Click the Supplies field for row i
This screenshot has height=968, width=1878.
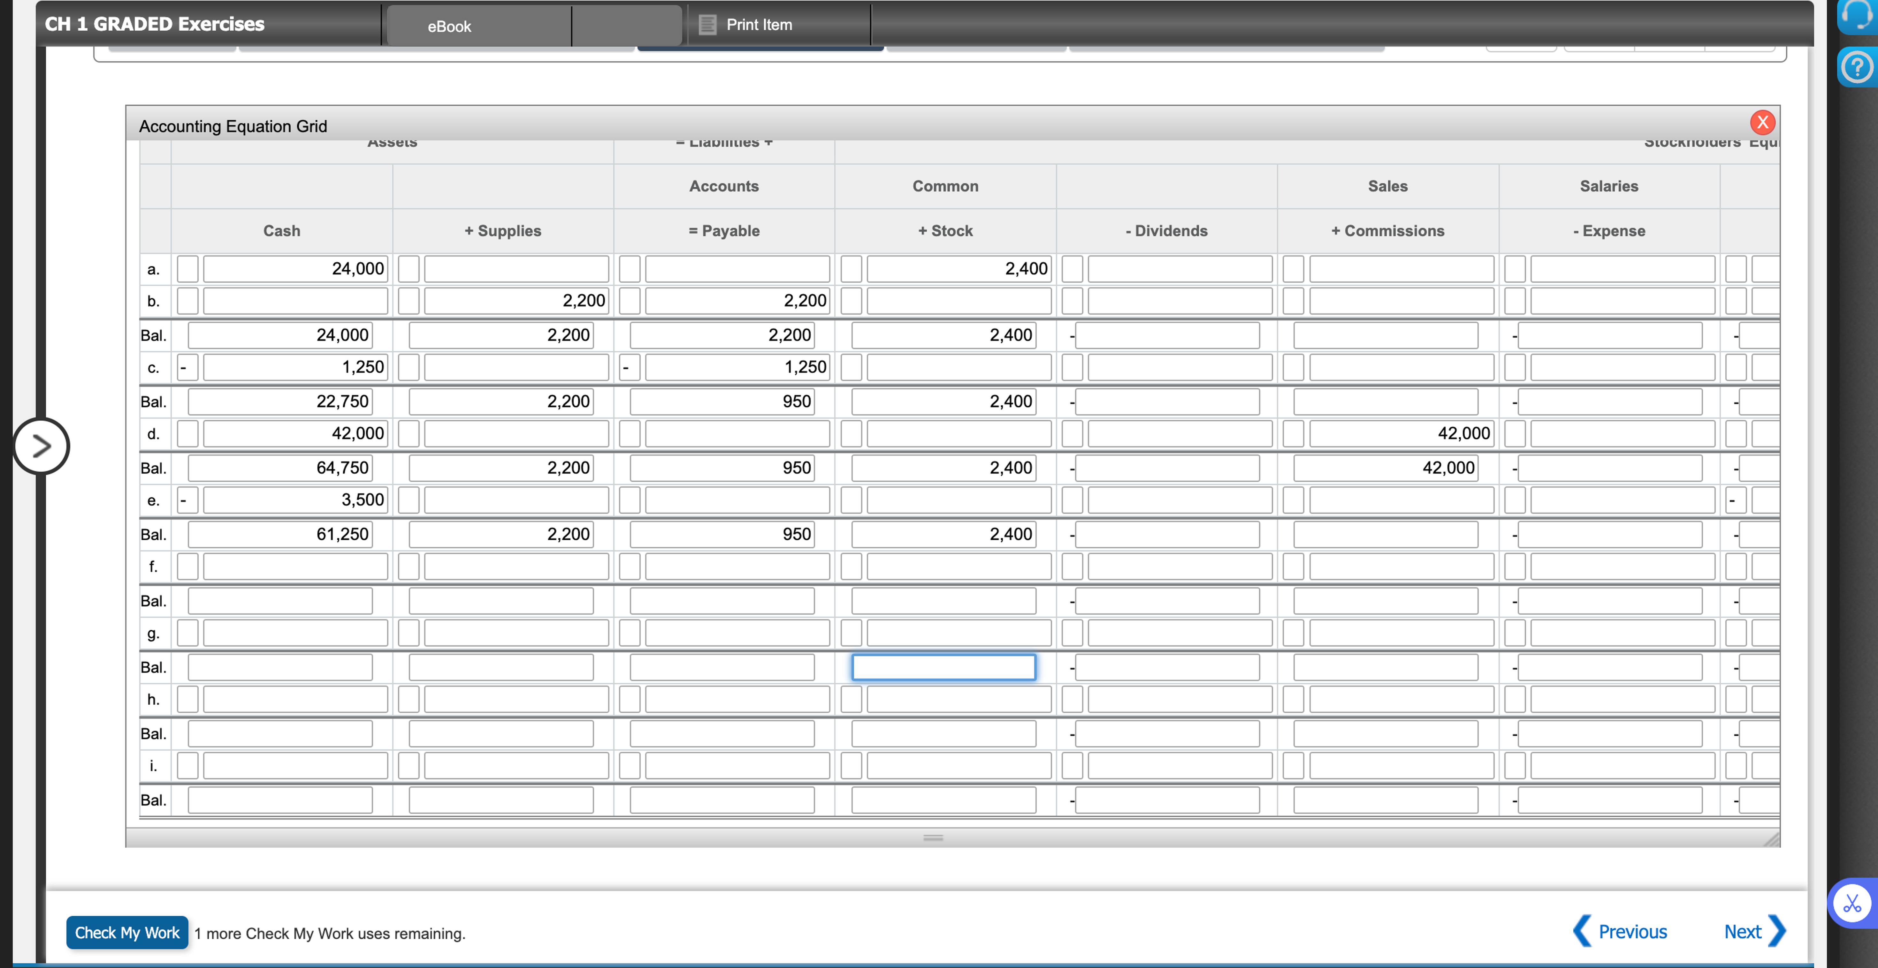click(x=516, y=766)
